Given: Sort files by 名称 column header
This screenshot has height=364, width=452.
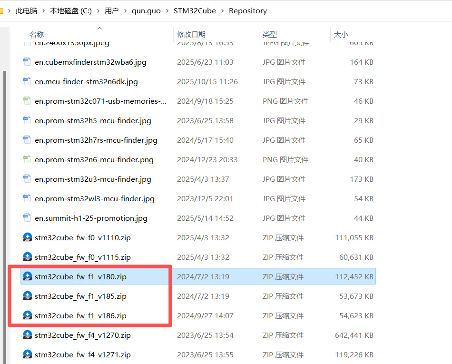Looking at the screenshot, I should (37, 35).
